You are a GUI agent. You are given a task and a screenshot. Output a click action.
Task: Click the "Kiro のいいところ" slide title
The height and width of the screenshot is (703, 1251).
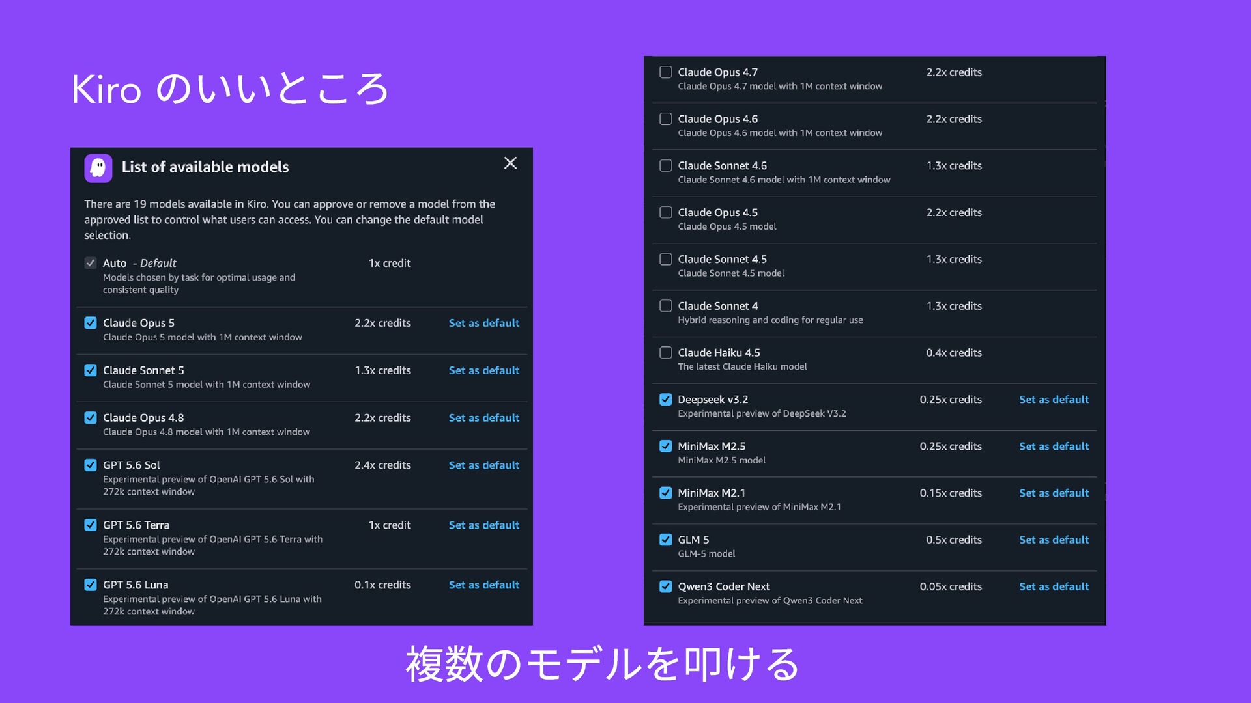230,89
